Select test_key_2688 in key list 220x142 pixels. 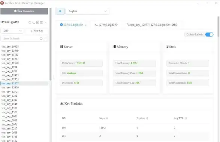click(x=9, y=133)
